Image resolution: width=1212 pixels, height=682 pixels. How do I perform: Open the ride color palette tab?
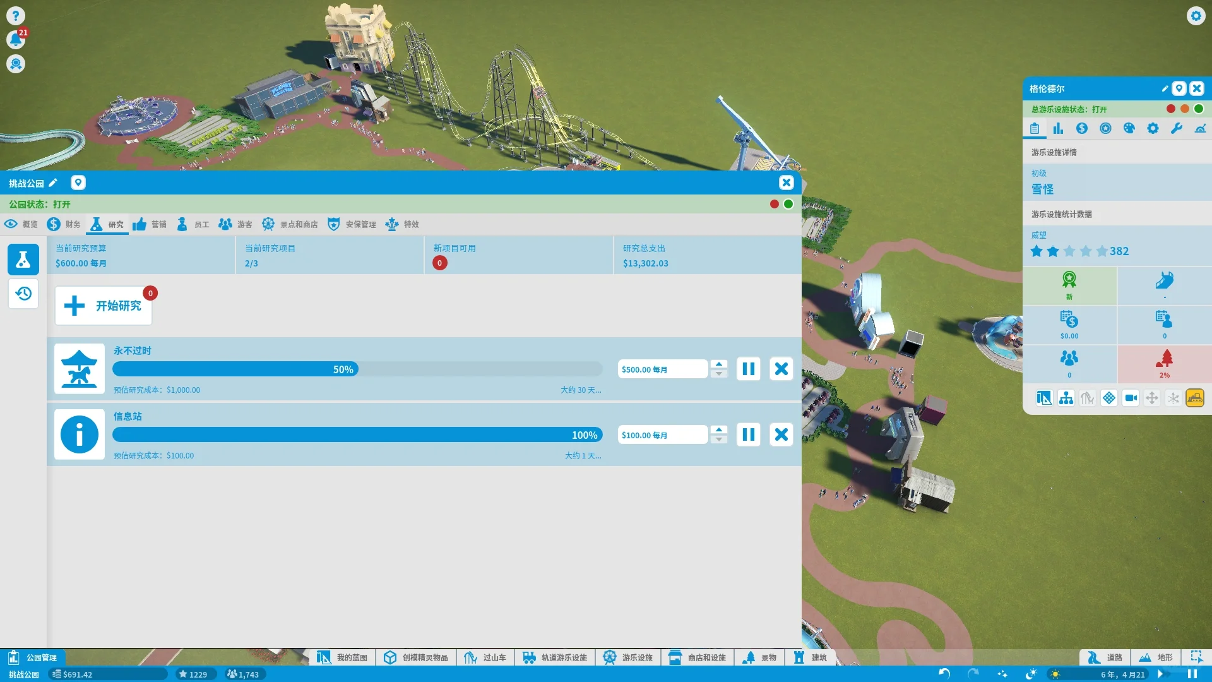(1129, 128)
